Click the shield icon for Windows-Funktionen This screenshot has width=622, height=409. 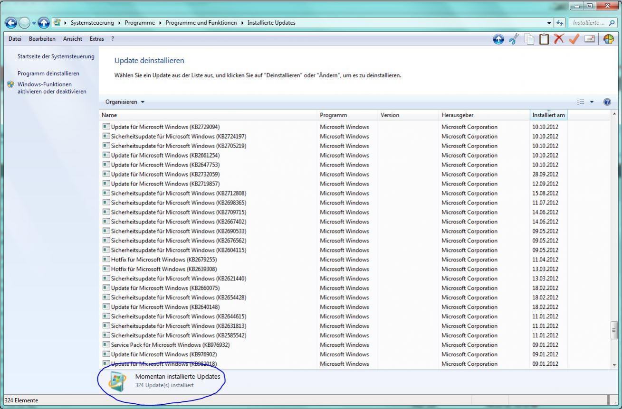10,84
